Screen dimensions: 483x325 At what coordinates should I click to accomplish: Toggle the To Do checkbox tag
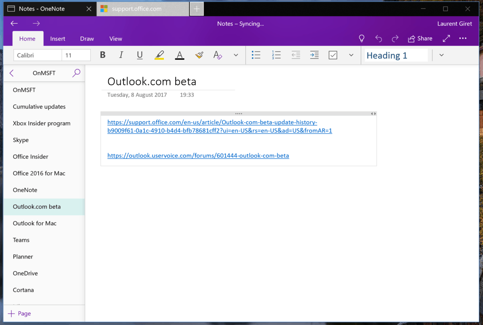coord(333,55)
